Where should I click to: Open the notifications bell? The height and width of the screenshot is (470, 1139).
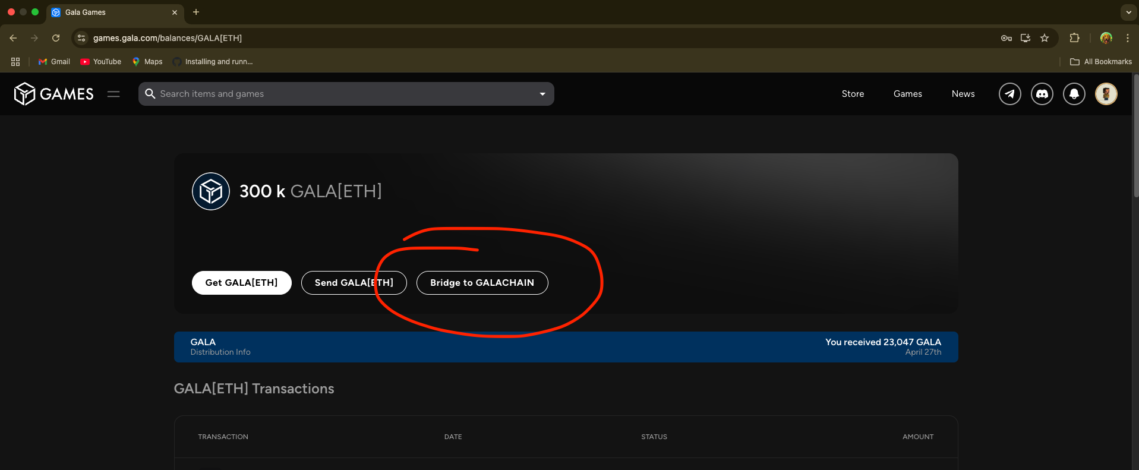pos(1074,94)
